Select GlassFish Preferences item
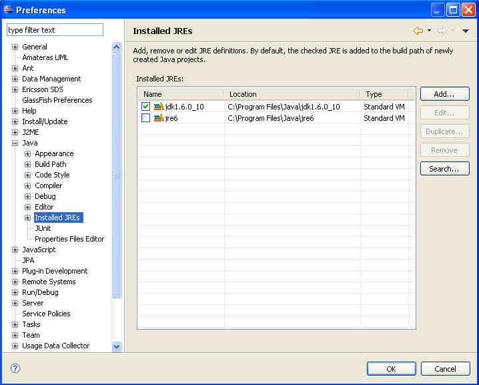479x385 pixels. (57, 100)
